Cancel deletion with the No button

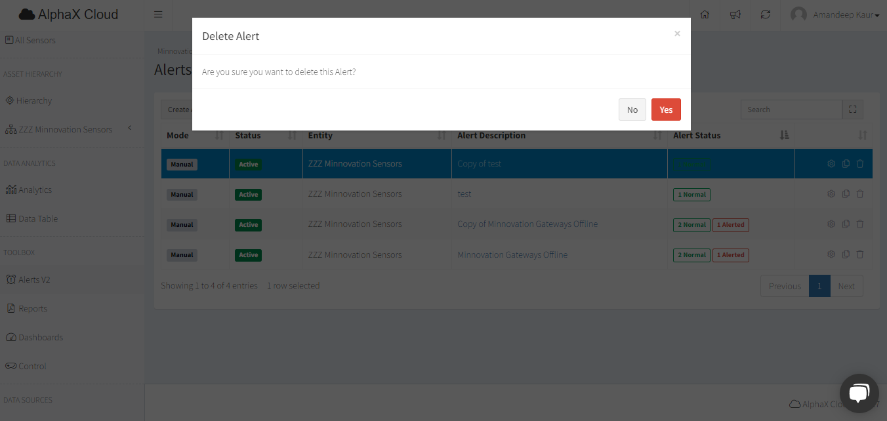tap(632, 110)
